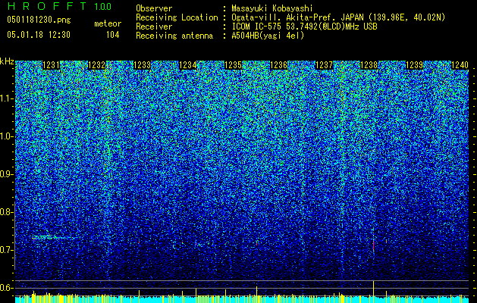Click the 1235 time marker

coord(233,65)
